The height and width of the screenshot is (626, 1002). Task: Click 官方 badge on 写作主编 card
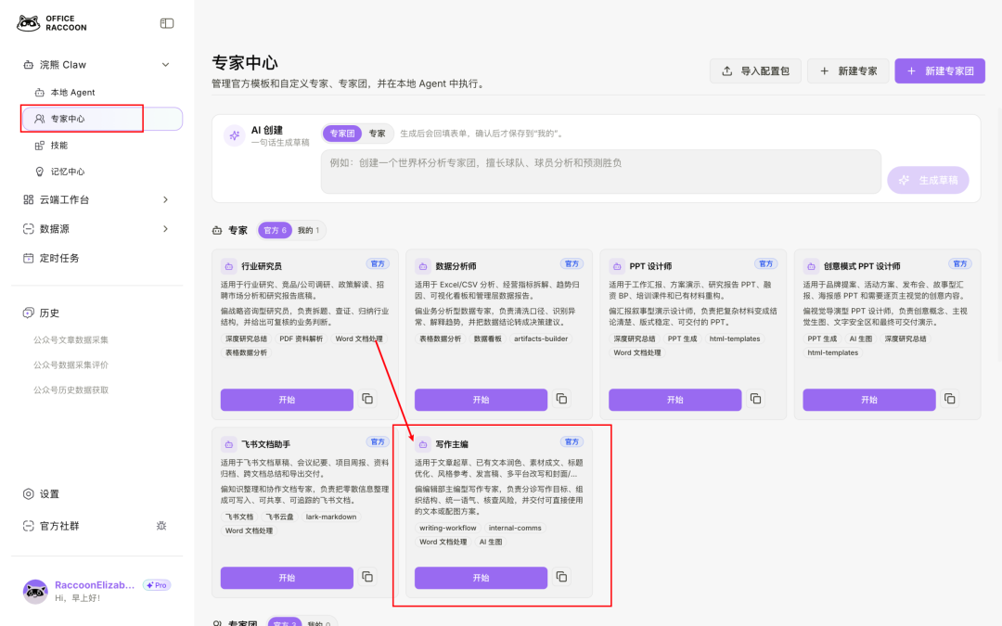pyautogui.click(x=572, y=442)
